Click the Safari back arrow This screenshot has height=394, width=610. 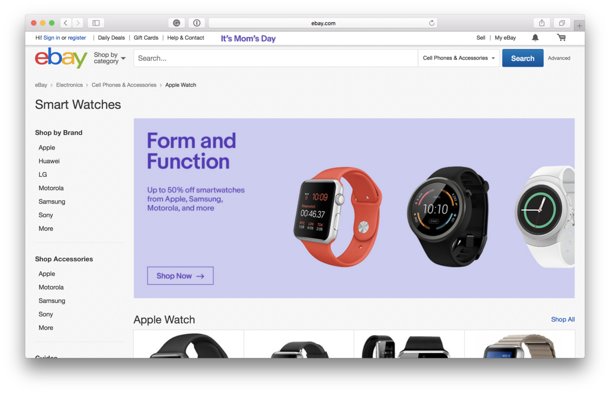pyautogui.click(x=66, y=23)
